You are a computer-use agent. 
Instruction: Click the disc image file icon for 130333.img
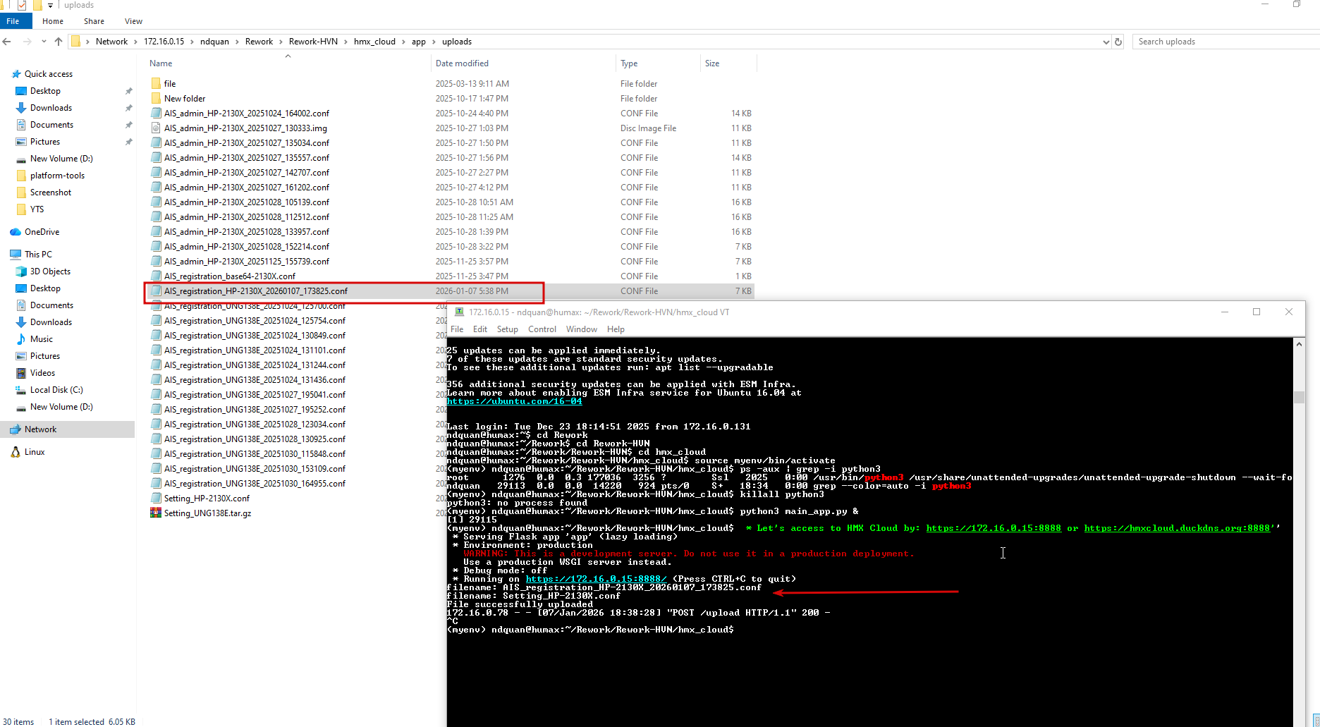156,128
